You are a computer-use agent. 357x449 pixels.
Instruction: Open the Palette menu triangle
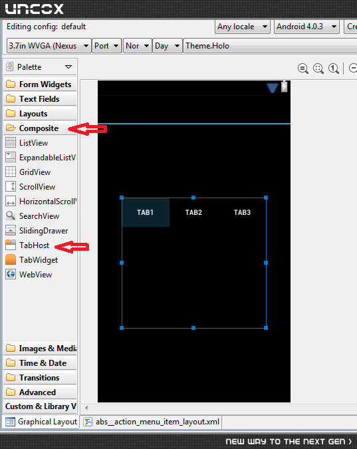click(x=68, y=67)
